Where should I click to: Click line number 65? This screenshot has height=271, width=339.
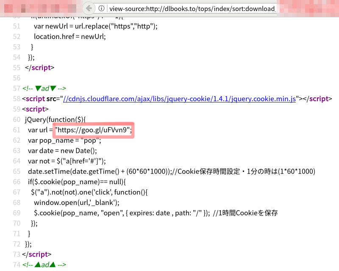pos(17,171)
